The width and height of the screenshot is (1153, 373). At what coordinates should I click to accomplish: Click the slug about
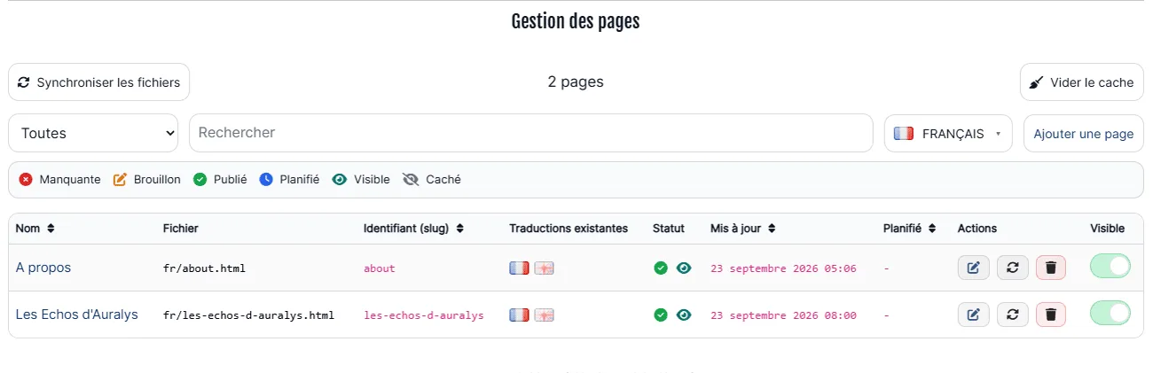coord(380,268)
